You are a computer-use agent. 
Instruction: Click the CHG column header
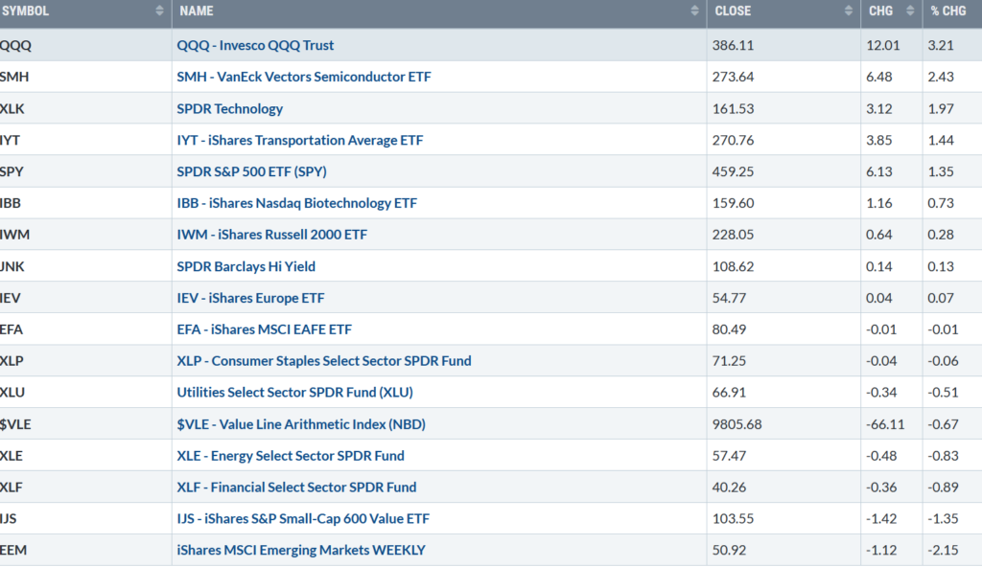point(892,11)
